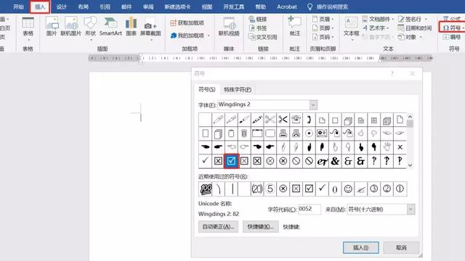Select the open hand symbol in grid
Image resolution: width=465 pixels, height=261 pixels.
point(387,146)
